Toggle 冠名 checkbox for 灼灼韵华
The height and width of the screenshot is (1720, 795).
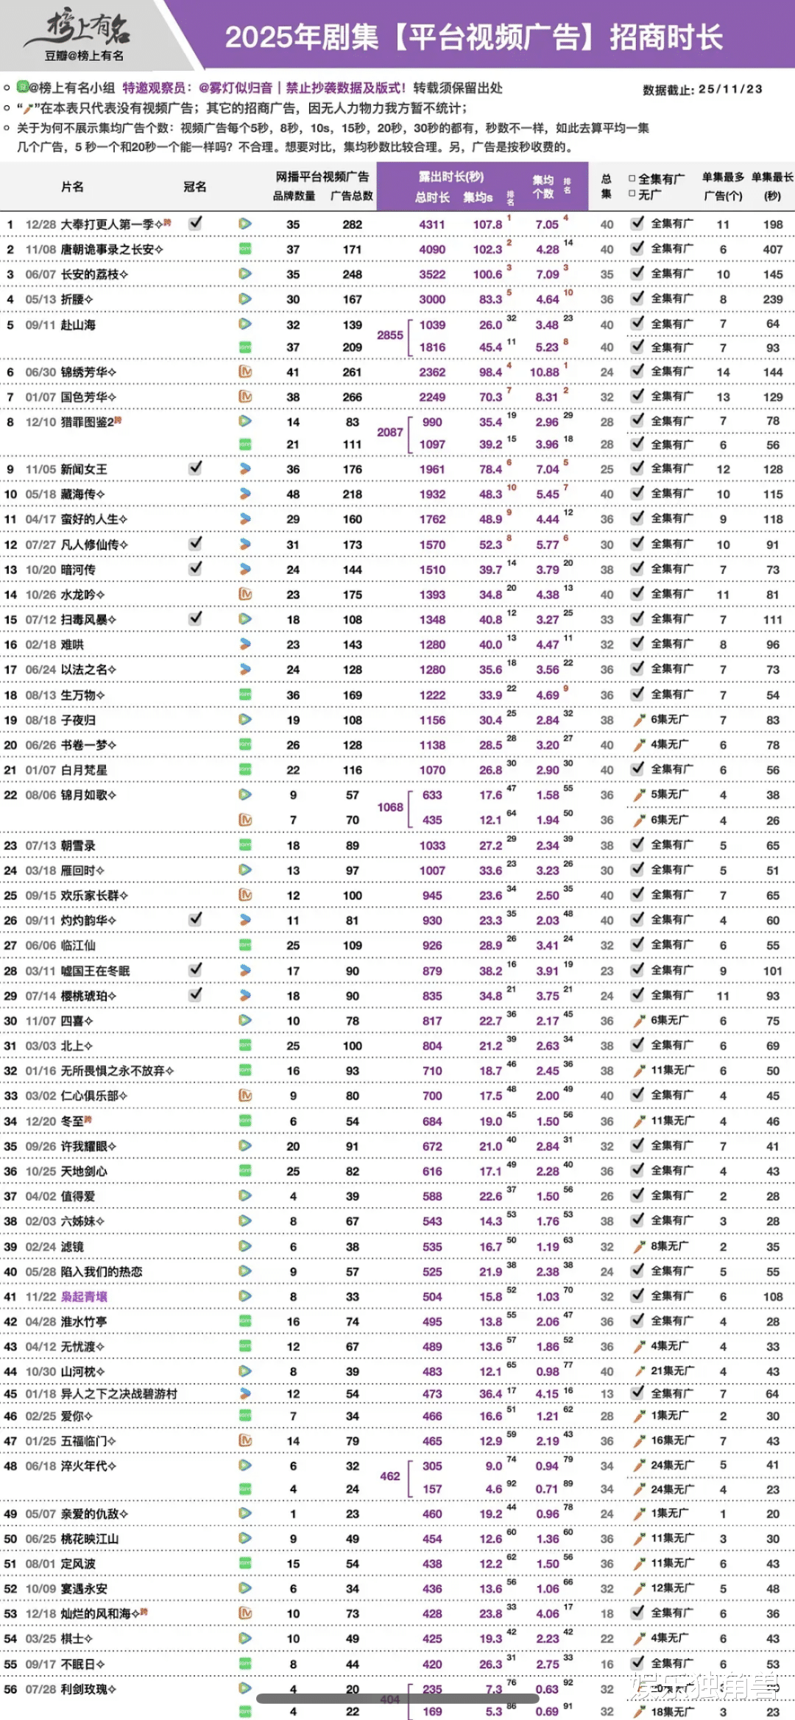(195, 919)
